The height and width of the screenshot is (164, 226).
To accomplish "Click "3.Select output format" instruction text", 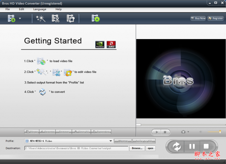I will point(54,82).
